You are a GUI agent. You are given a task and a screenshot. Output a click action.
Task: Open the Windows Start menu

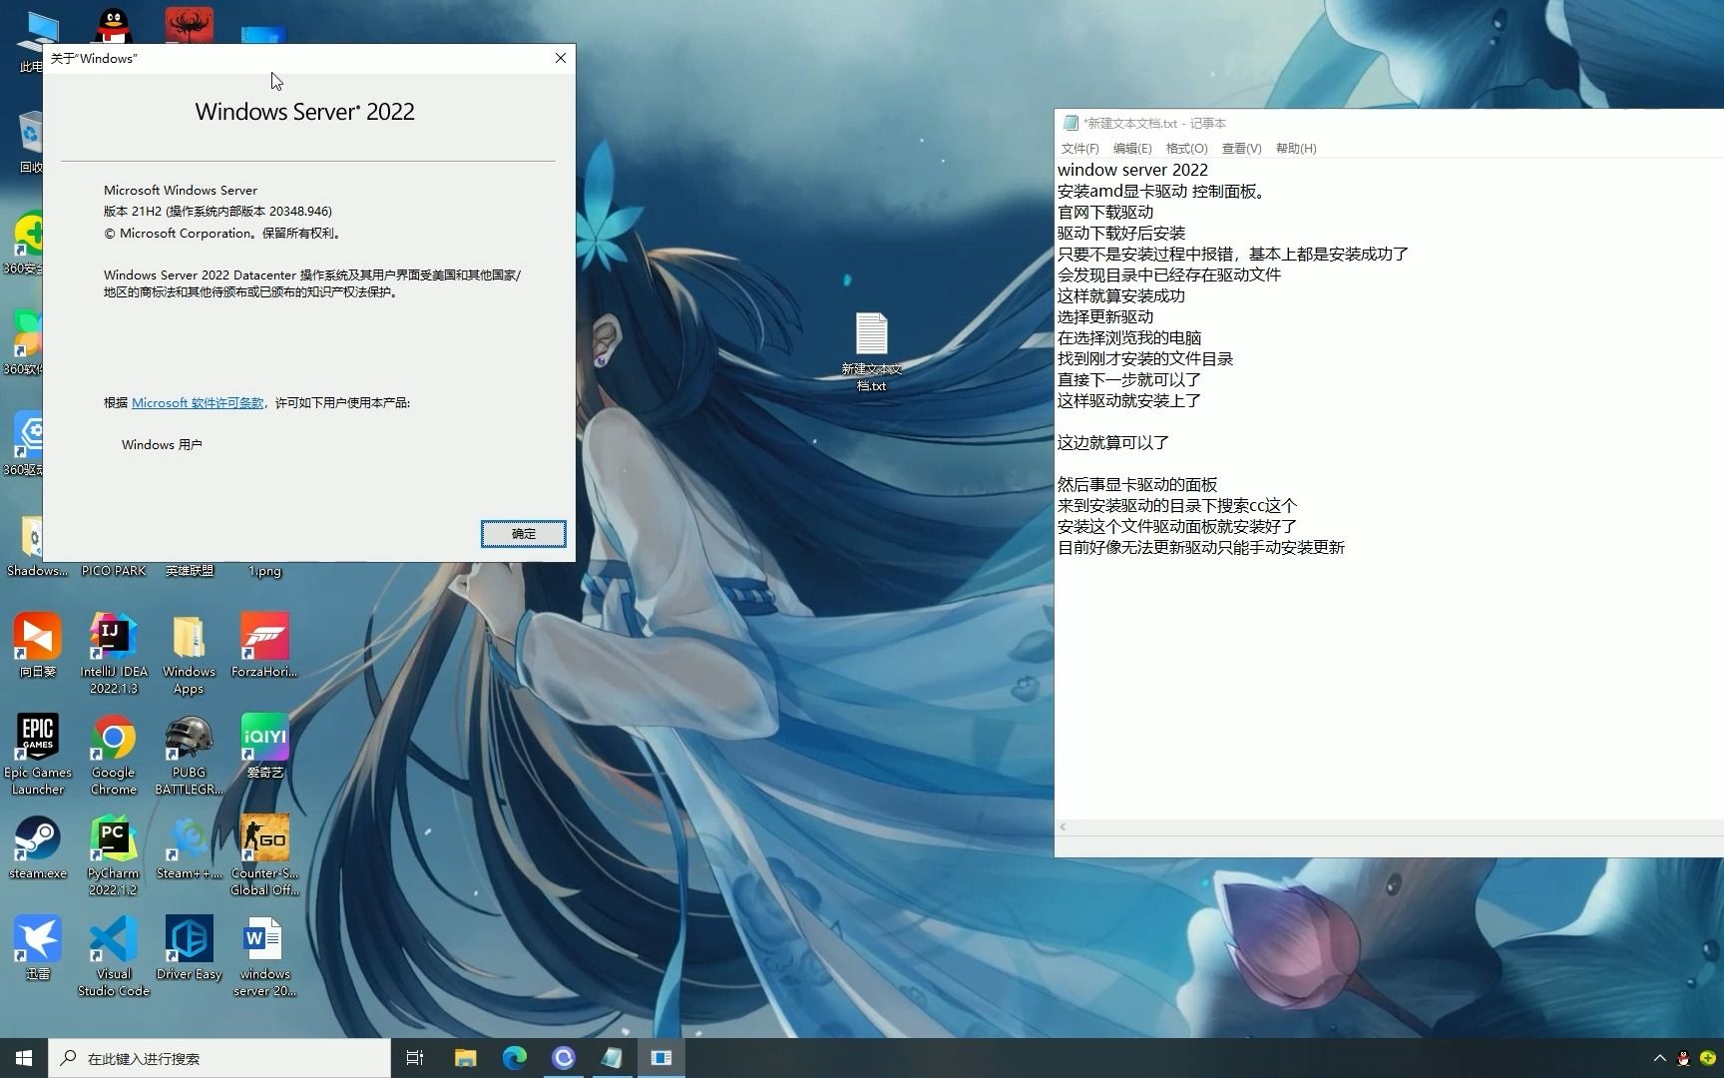pyautogui.click(x=24, y=1058)
